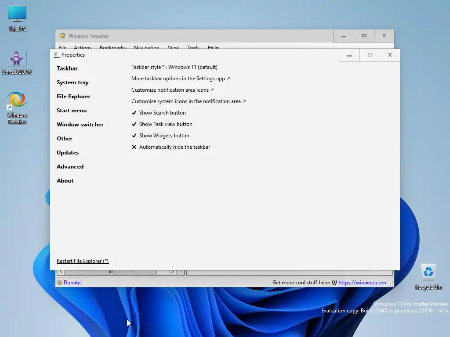Open the https://winaero.com link
The height and width of the screenshot is (337, 450).
[362, 283]
